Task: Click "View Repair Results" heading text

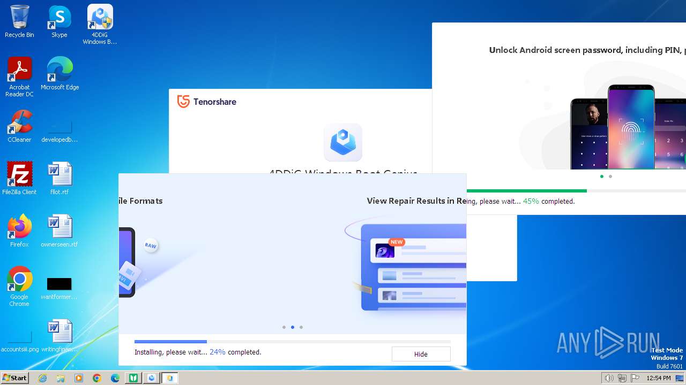Action: [x=416, y=201]
